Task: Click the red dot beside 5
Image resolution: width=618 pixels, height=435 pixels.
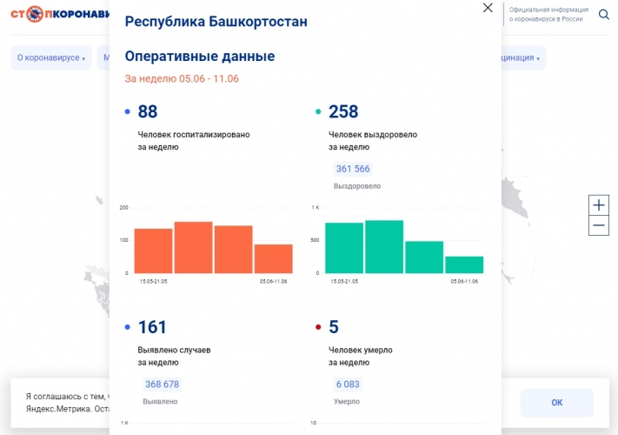Action: click(318, 327)
